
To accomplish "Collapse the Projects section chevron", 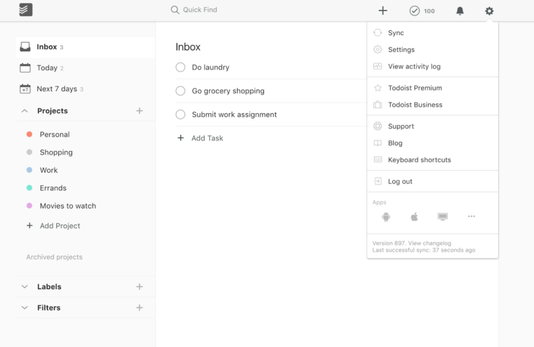I will coord(25,111).
